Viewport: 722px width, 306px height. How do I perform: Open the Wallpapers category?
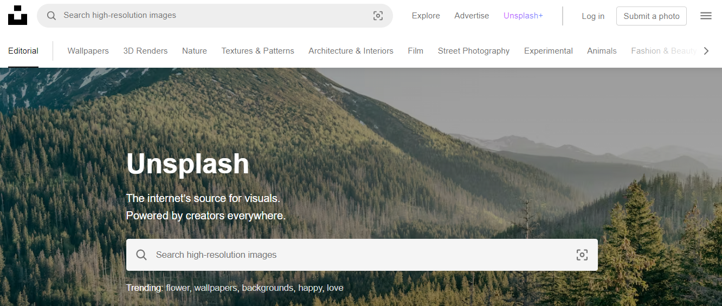(x=88, y=51)
